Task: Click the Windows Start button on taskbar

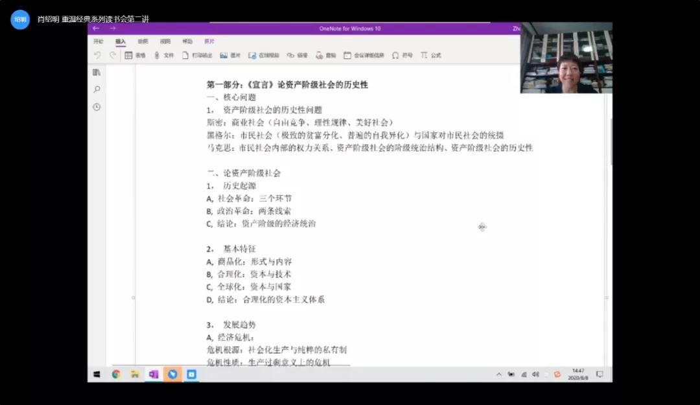Action: (97, 375)
